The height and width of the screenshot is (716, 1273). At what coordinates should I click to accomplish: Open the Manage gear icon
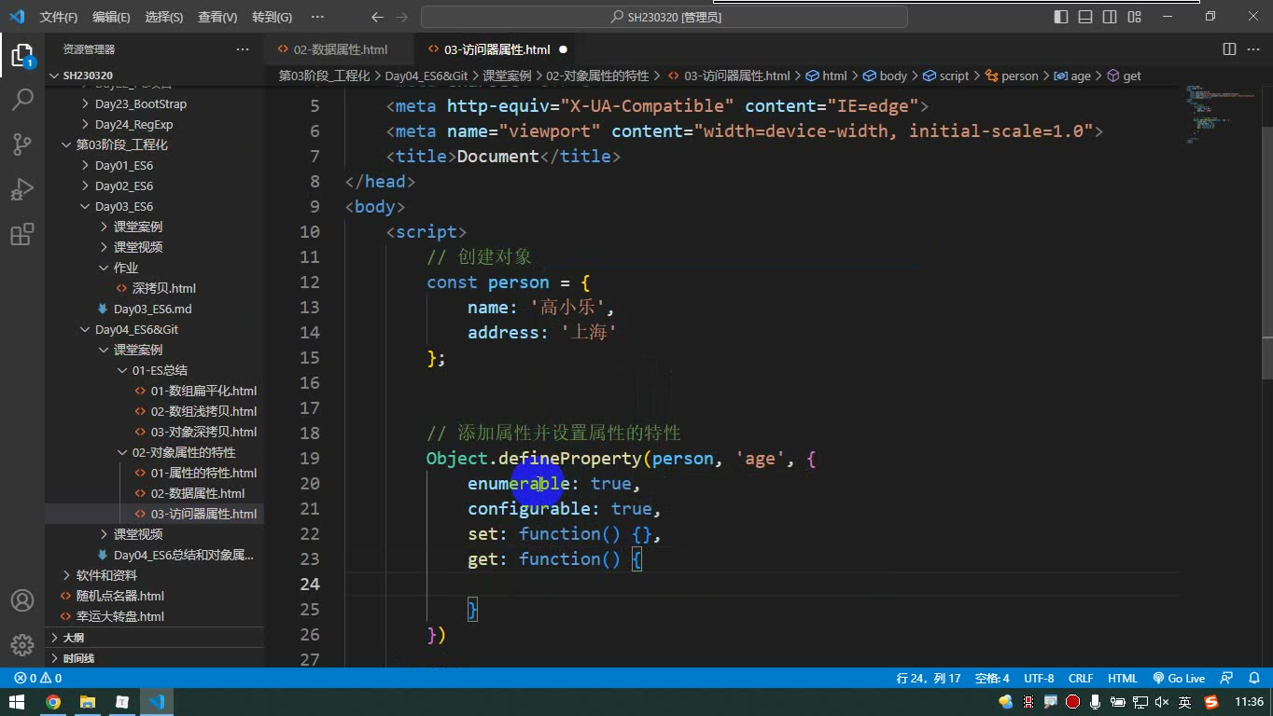pos(22,644)
